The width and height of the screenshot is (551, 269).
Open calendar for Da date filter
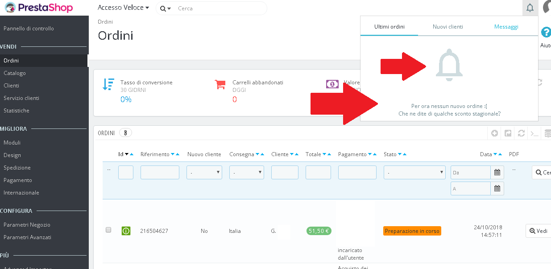497,173
